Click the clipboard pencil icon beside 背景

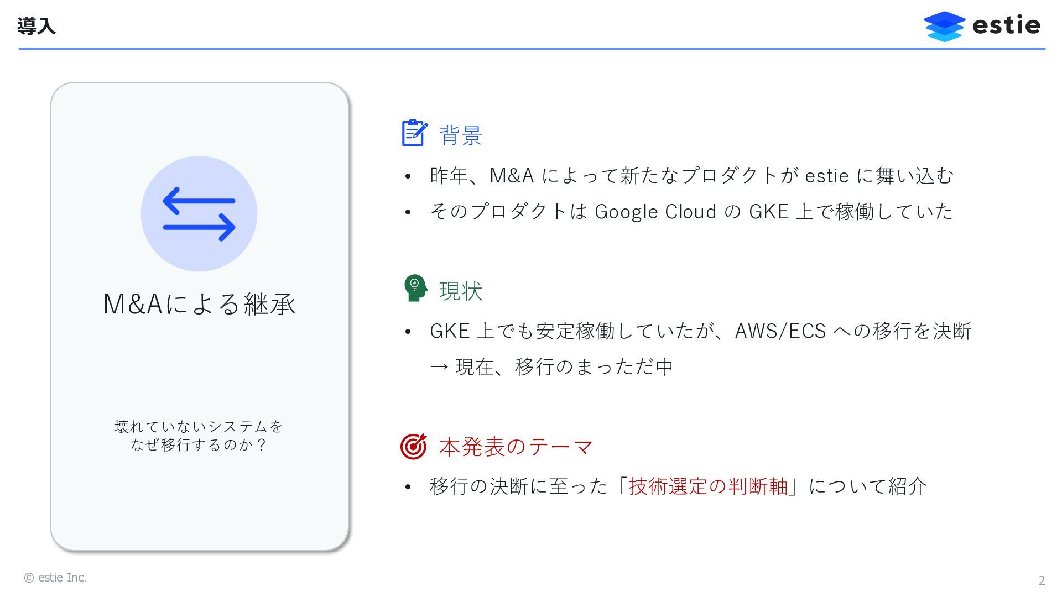414,133
